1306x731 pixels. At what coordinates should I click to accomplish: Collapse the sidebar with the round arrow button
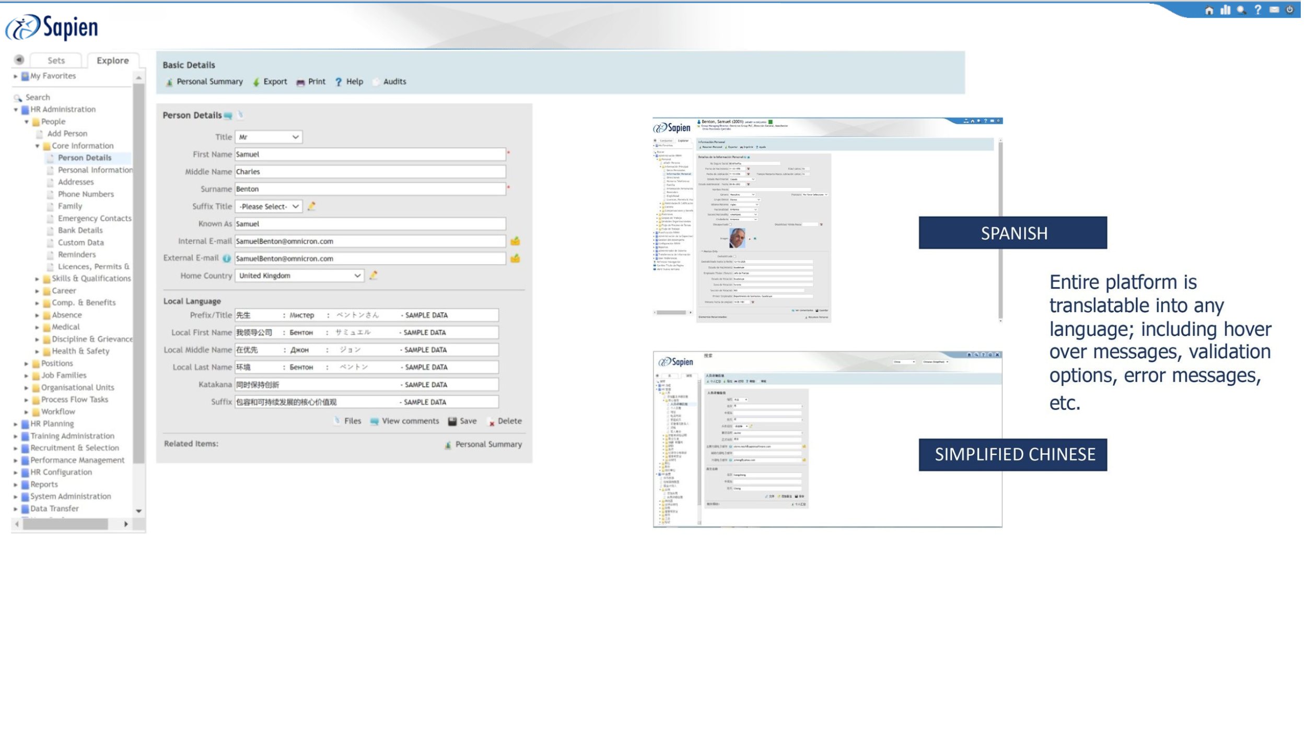click(x=19, y=60)
